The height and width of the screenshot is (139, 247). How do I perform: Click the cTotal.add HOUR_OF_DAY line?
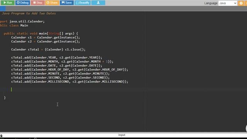[x=69, y=69]
